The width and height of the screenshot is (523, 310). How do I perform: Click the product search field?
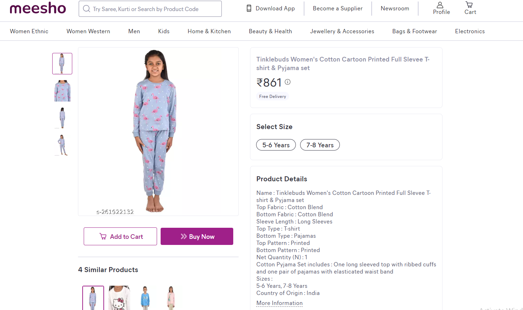click(x=154, y=9)
